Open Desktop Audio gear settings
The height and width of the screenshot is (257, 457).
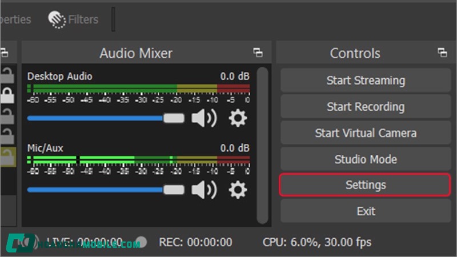tap(238, 118)
